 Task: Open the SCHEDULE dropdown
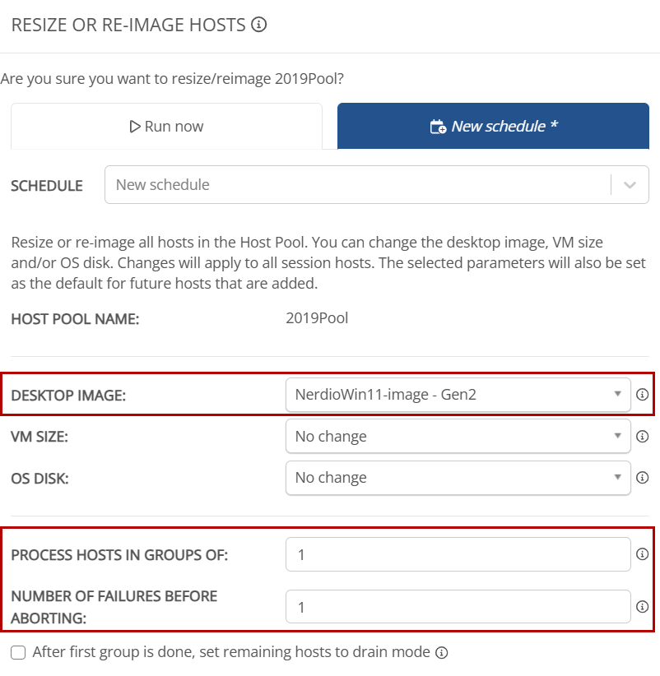point(370,184)
